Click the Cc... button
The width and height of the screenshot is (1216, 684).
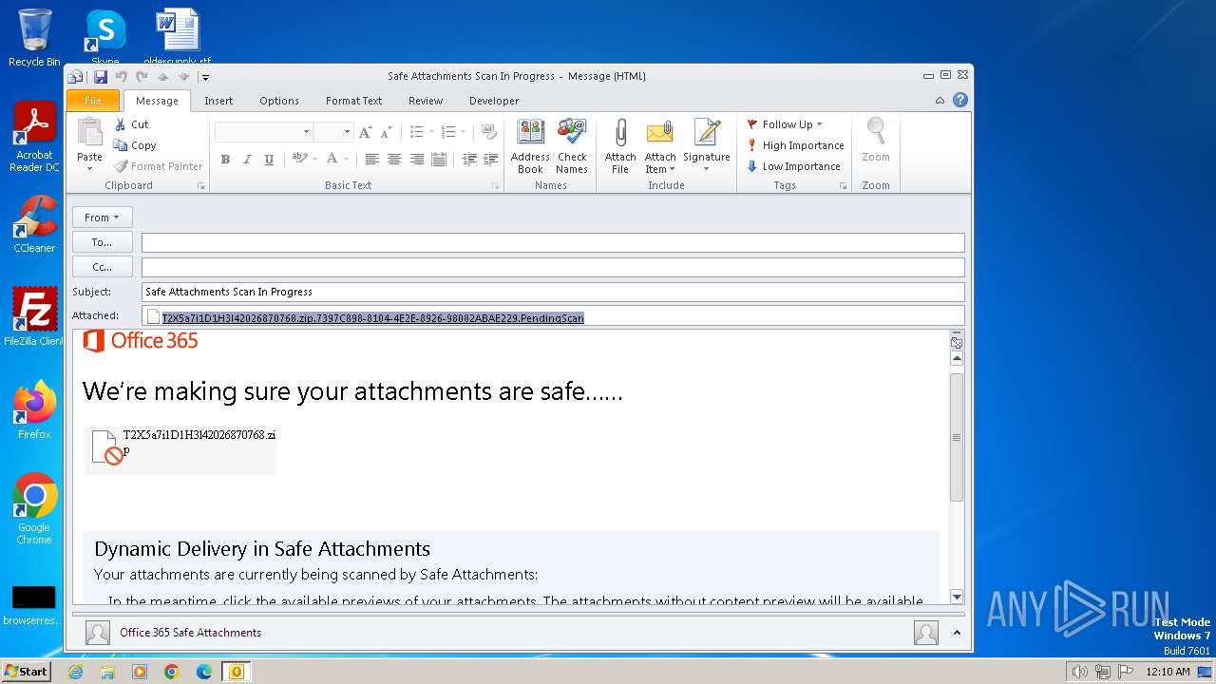point(103,267)
